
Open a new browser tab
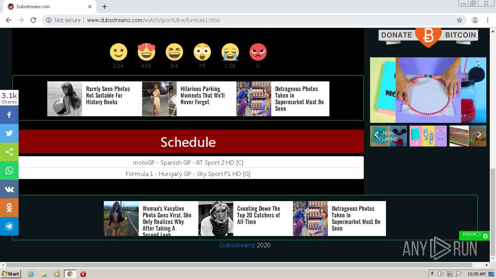click(105, 7)
